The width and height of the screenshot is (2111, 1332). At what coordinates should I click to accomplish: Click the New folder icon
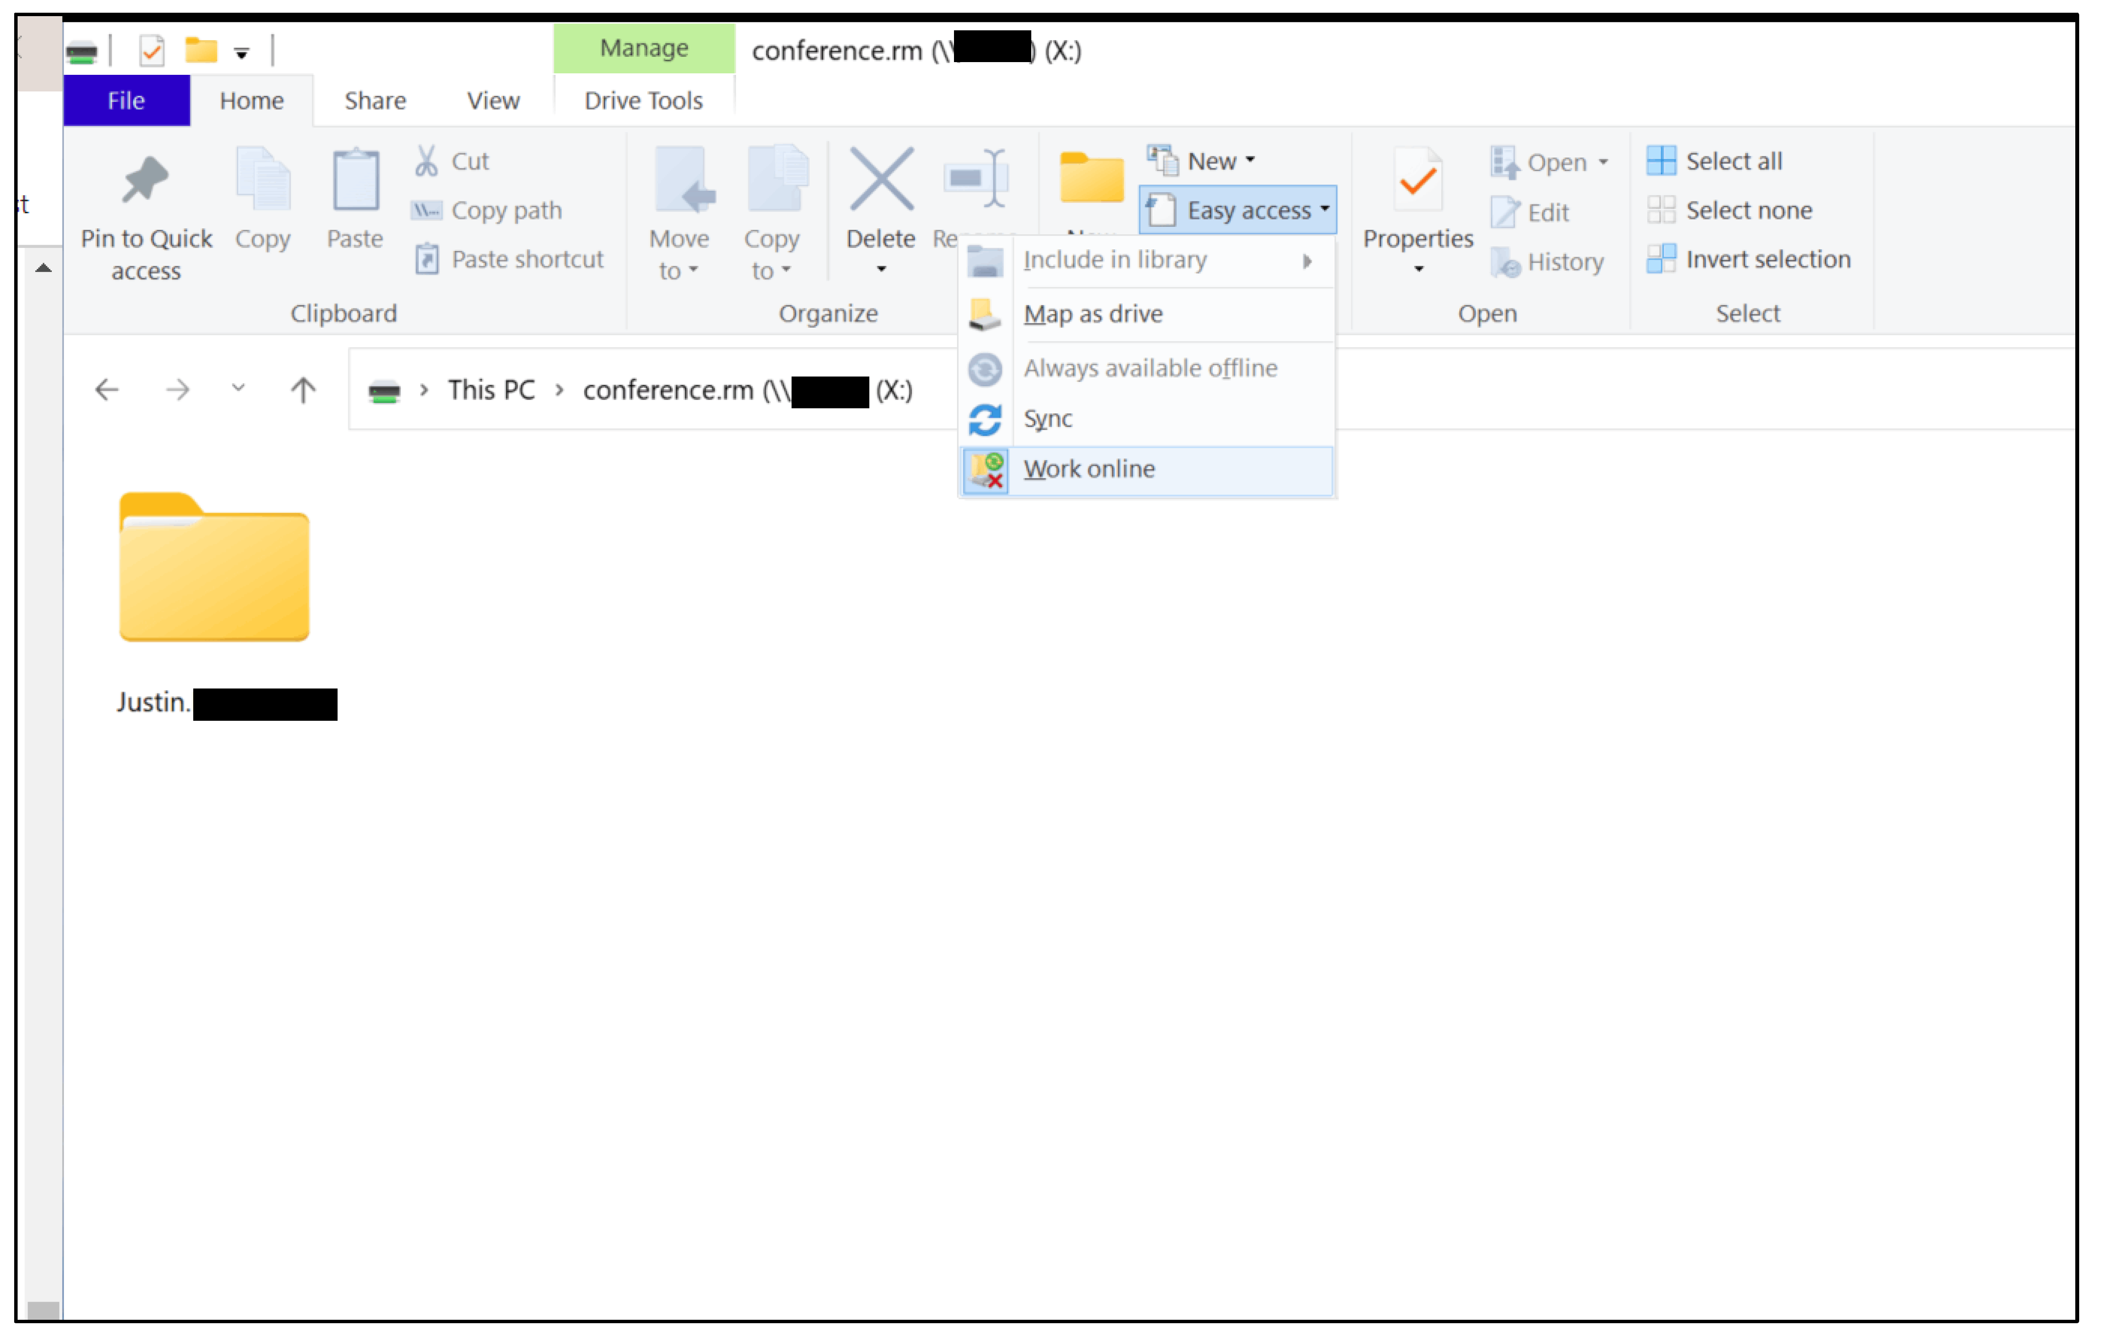click(1090, 177)
